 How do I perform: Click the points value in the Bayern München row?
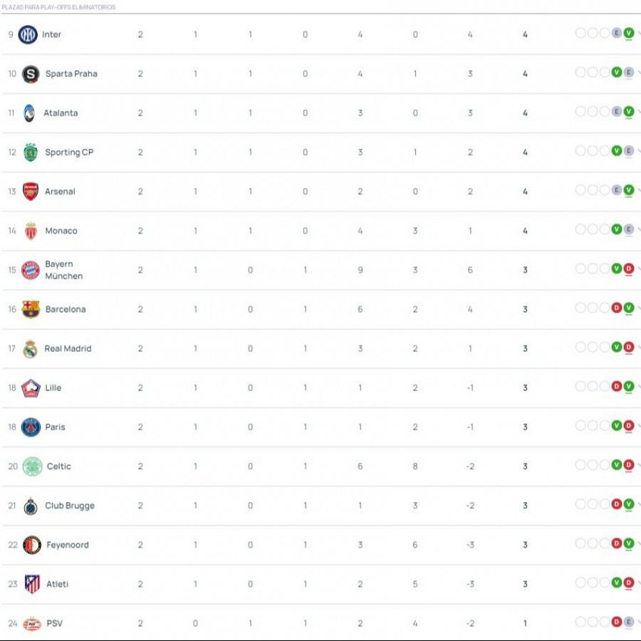[x=525, y=270]
